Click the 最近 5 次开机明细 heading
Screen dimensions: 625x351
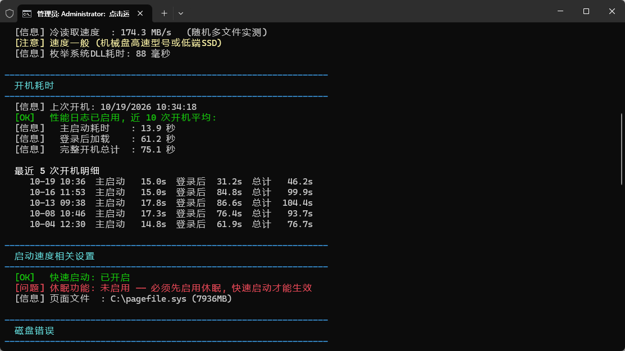(57, 170)
